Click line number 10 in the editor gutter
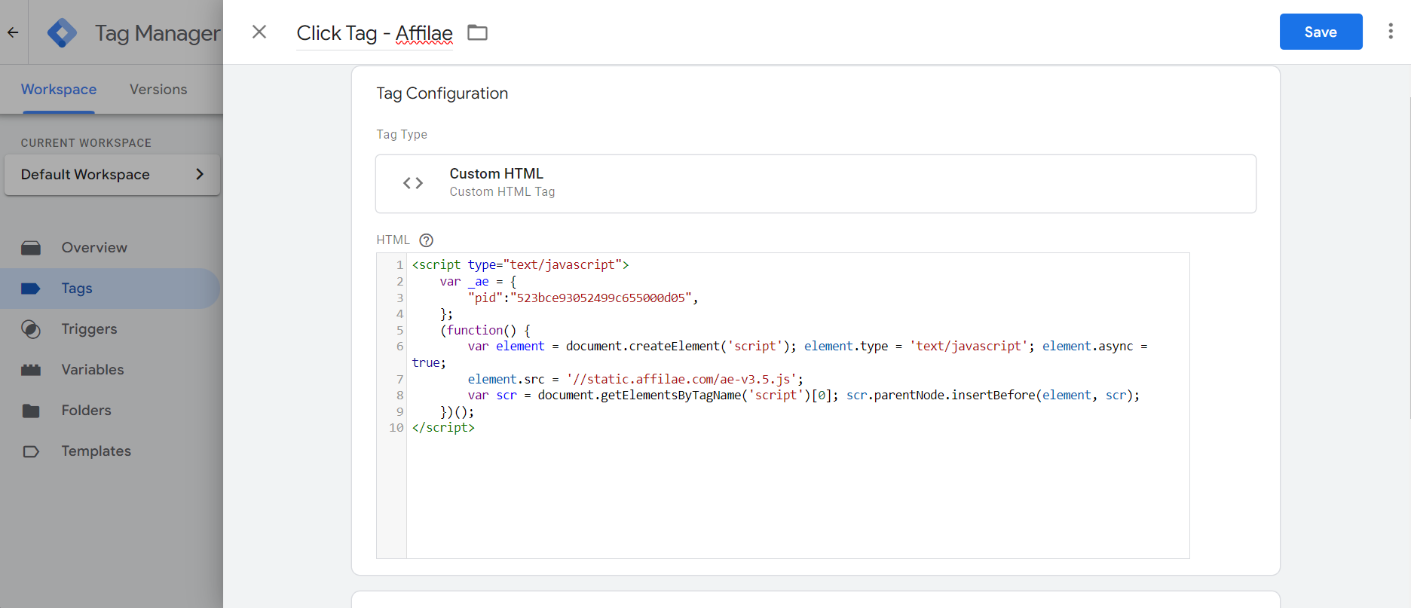Viewport: 1411px width, 608px height. [396, 428]
